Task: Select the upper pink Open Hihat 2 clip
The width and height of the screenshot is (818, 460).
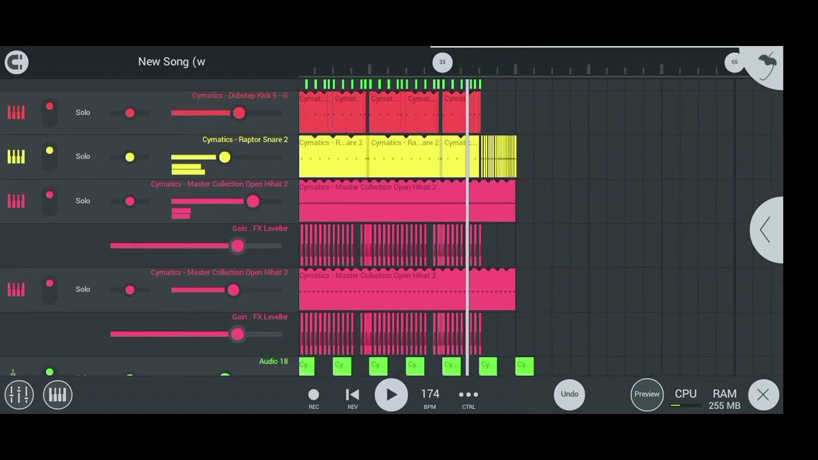Action: (407, 201)
